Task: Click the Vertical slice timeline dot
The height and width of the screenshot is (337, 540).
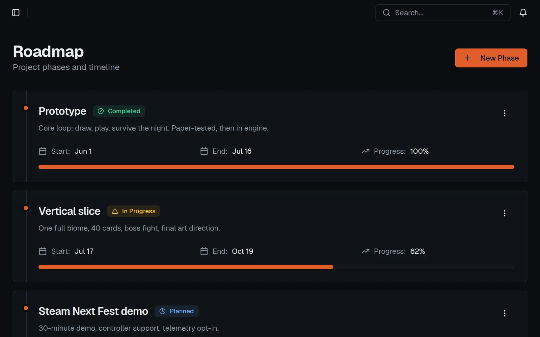Action: [x=26, y=208]
